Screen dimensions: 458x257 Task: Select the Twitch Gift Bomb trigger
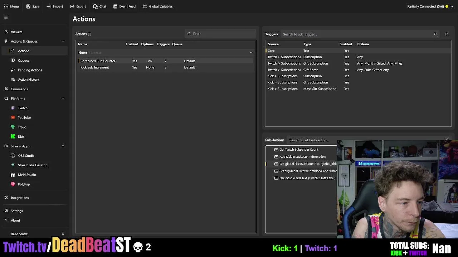(358, 70)
